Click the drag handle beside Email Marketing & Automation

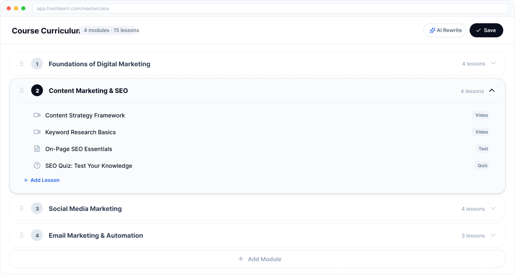coord(21,235)
